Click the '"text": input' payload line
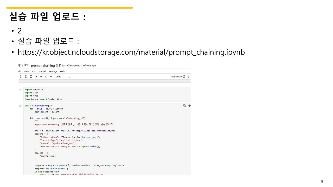Viewport: 333px width, 187px height. pos(48,156)
